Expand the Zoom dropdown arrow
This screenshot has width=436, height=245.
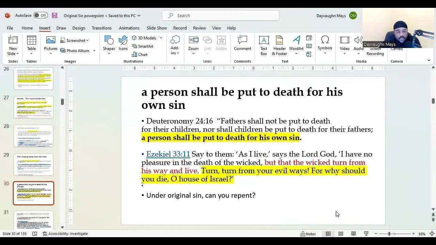pyautogui.click(x=193, y=53)
